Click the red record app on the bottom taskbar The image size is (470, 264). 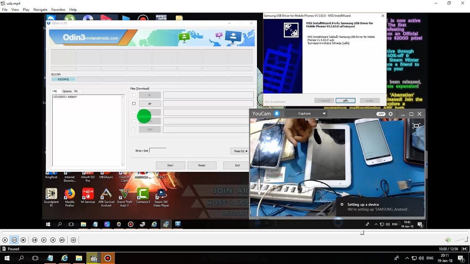click(108, 258)
